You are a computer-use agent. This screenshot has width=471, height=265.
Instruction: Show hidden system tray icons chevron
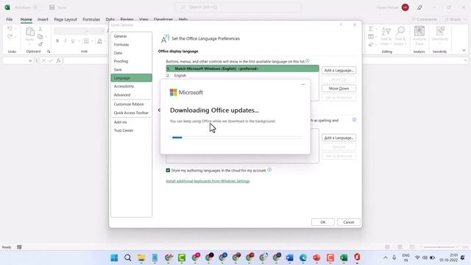coord(386,258)
